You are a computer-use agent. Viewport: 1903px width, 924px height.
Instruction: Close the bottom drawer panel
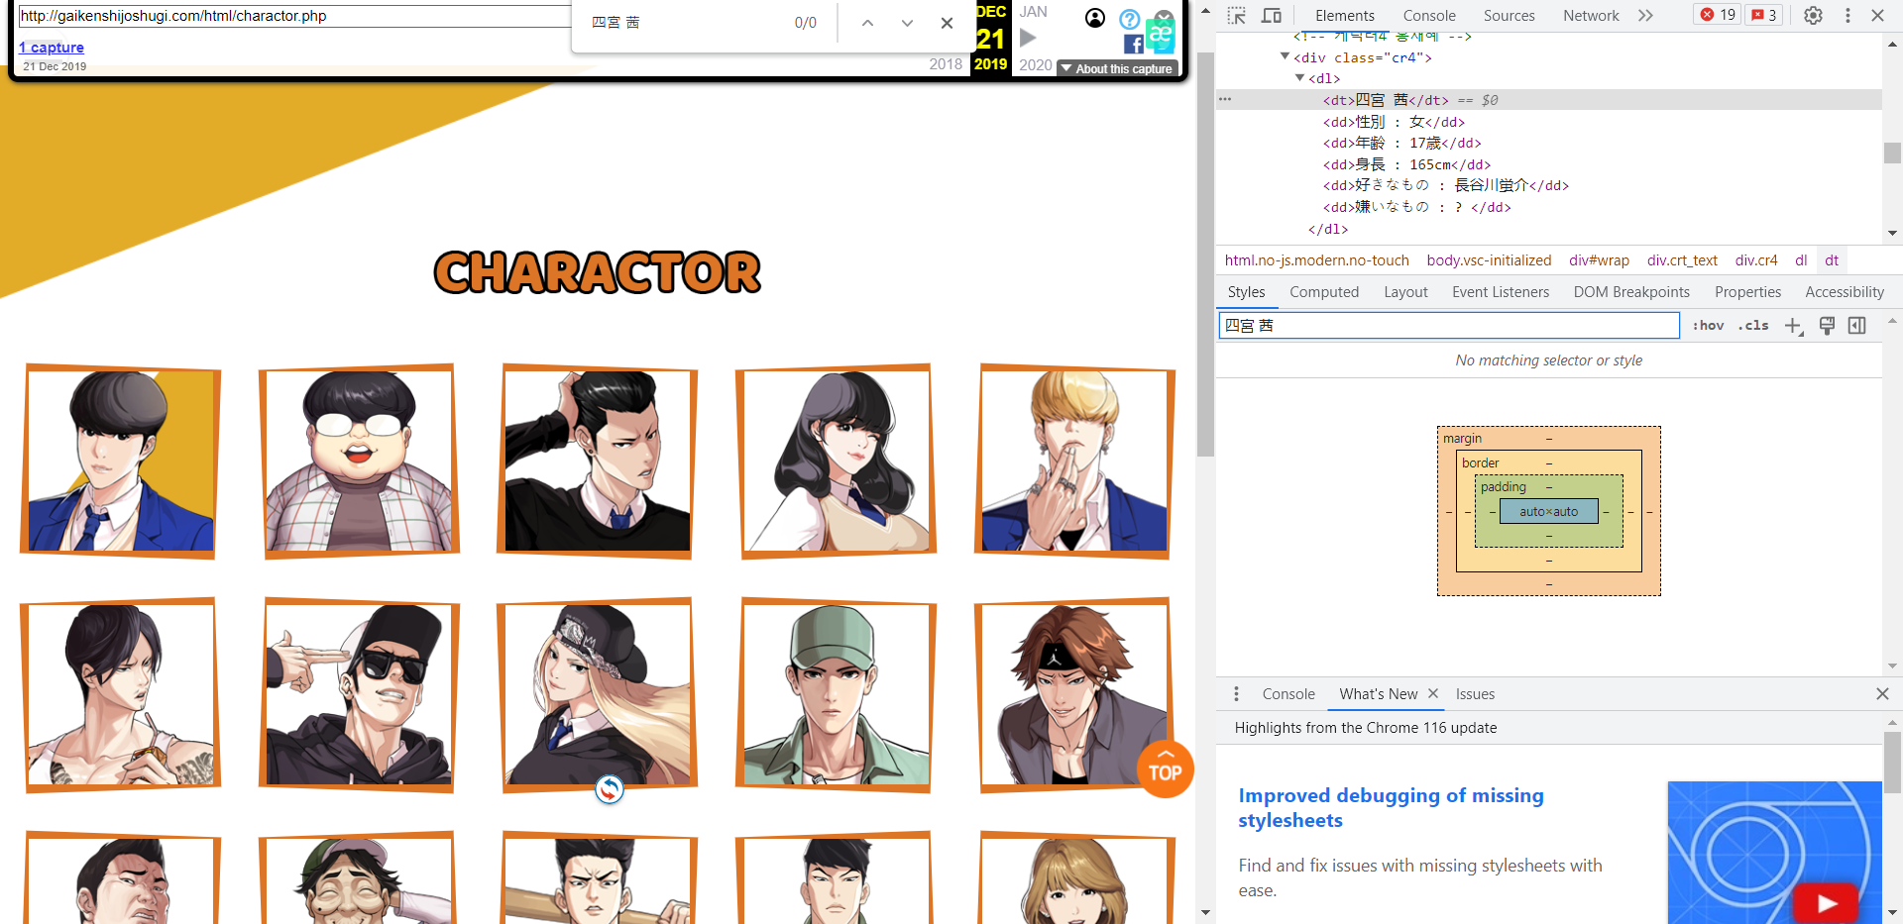[1882, 694]
